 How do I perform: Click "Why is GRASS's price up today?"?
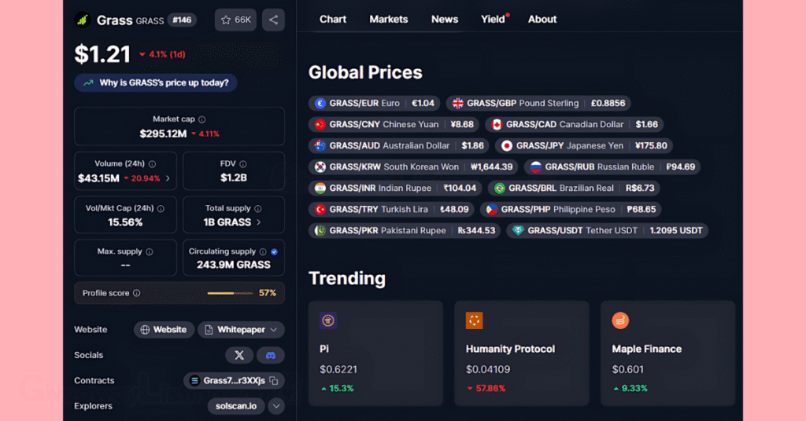[x=156, y=83]
